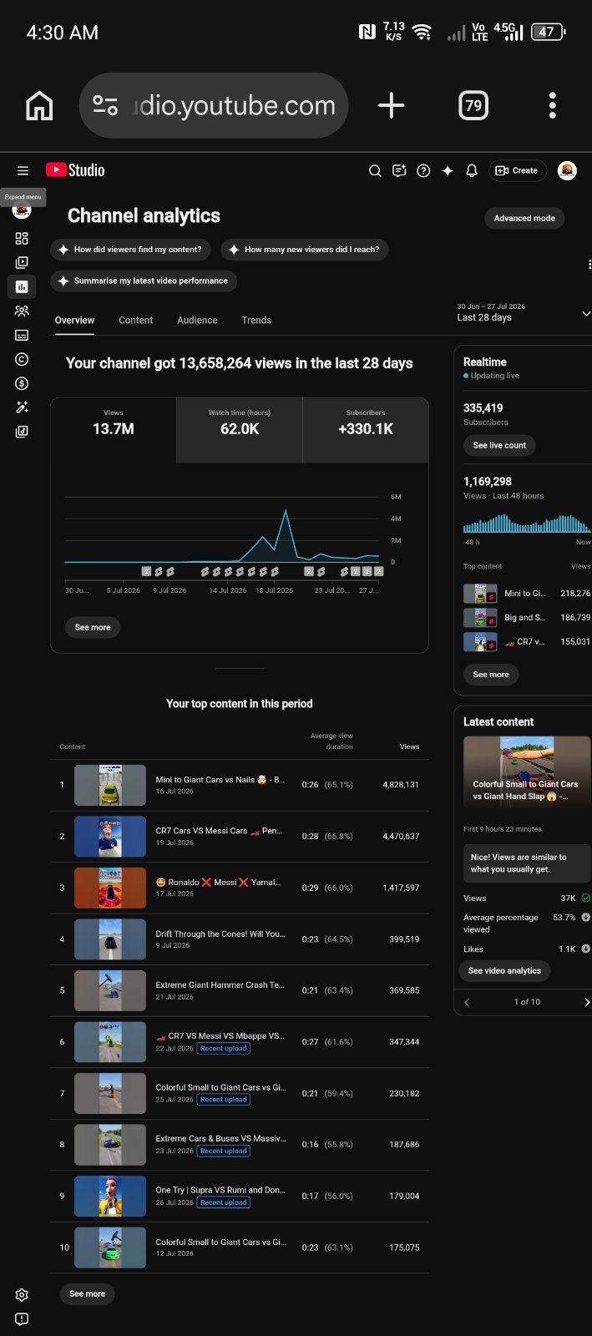Screen dimensions: 592x1336
Task: Click the realtime 48-hour views bar chart
Action: (x=527, y=524)
